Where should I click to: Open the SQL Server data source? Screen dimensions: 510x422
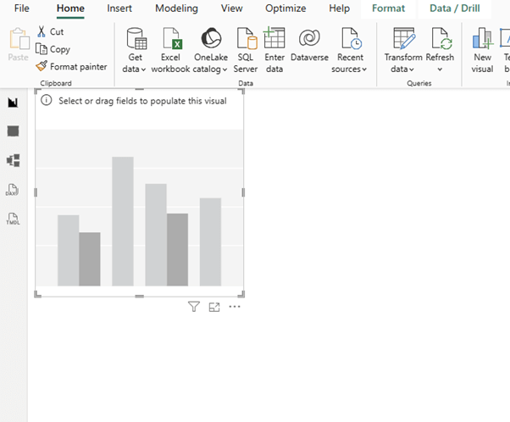246,39
